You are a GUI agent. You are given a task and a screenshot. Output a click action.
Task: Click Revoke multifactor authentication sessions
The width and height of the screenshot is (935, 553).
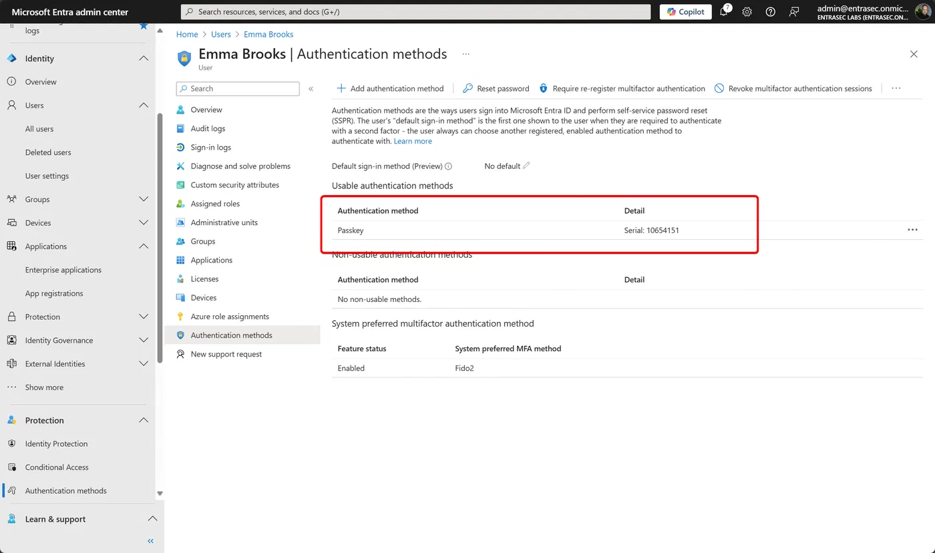(x=793, y=88)
